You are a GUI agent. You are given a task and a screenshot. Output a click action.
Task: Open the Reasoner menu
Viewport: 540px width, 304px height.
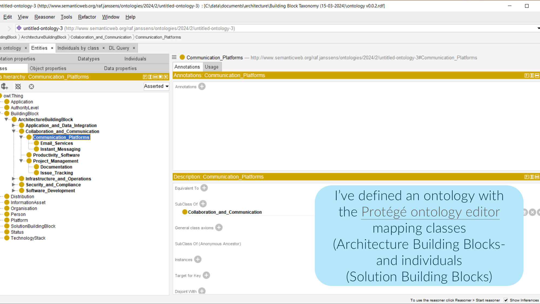[45, 17]
